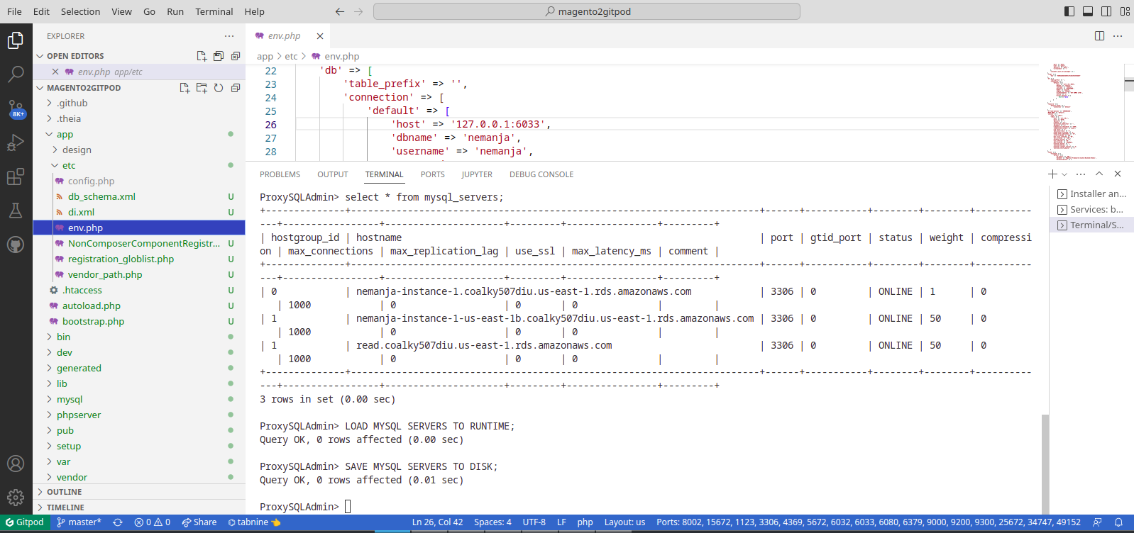Click the split editor right icon
Viewport: 1134px width, 533px height.
1099,36
